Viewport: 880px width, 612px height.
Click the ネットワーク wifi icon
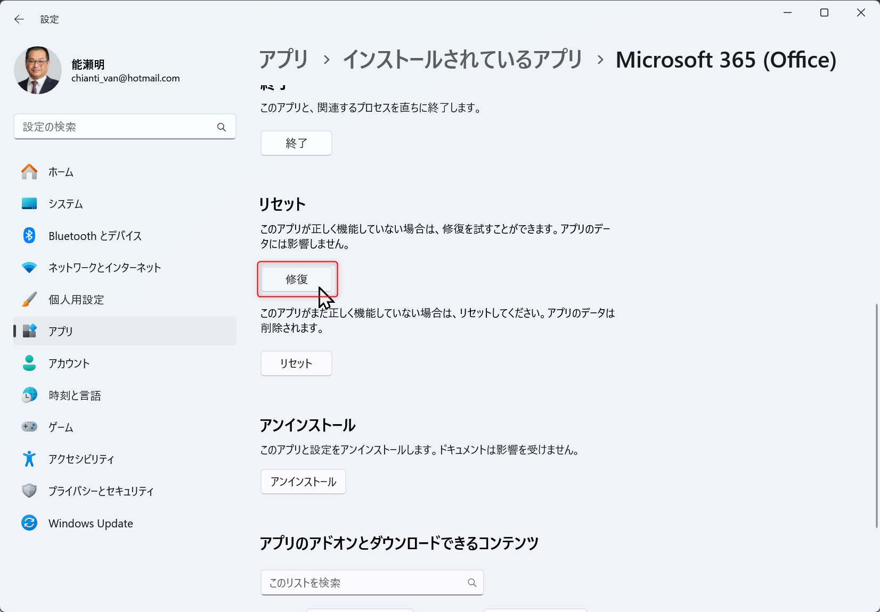tap(29, 268)
